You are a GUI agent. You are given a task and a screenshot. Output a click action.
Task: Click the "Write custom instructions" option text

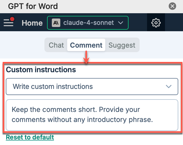(x=53, y=87)
